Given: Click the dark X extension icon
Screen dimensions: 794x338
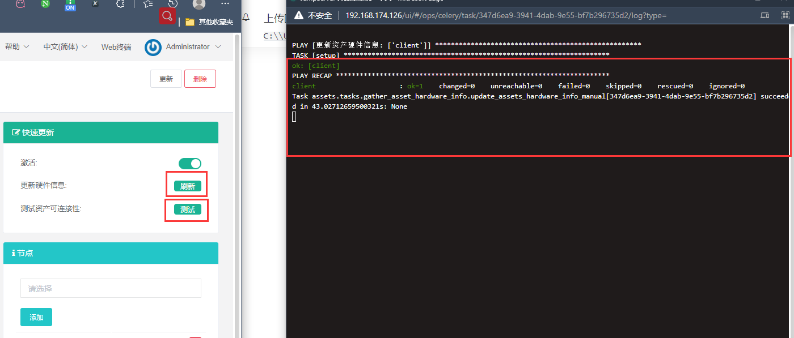Looking at the screenshot, I should (x=95, y=3).
